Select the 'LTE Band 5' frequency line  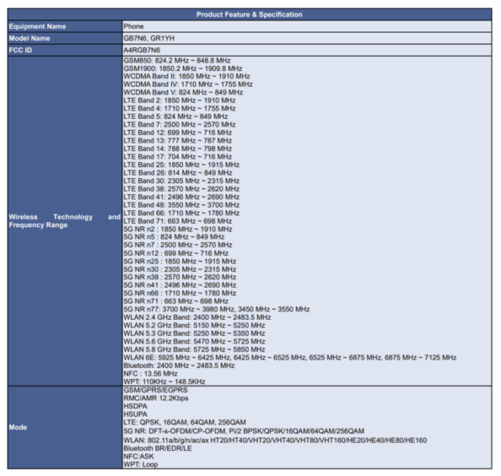pos(176,116)
